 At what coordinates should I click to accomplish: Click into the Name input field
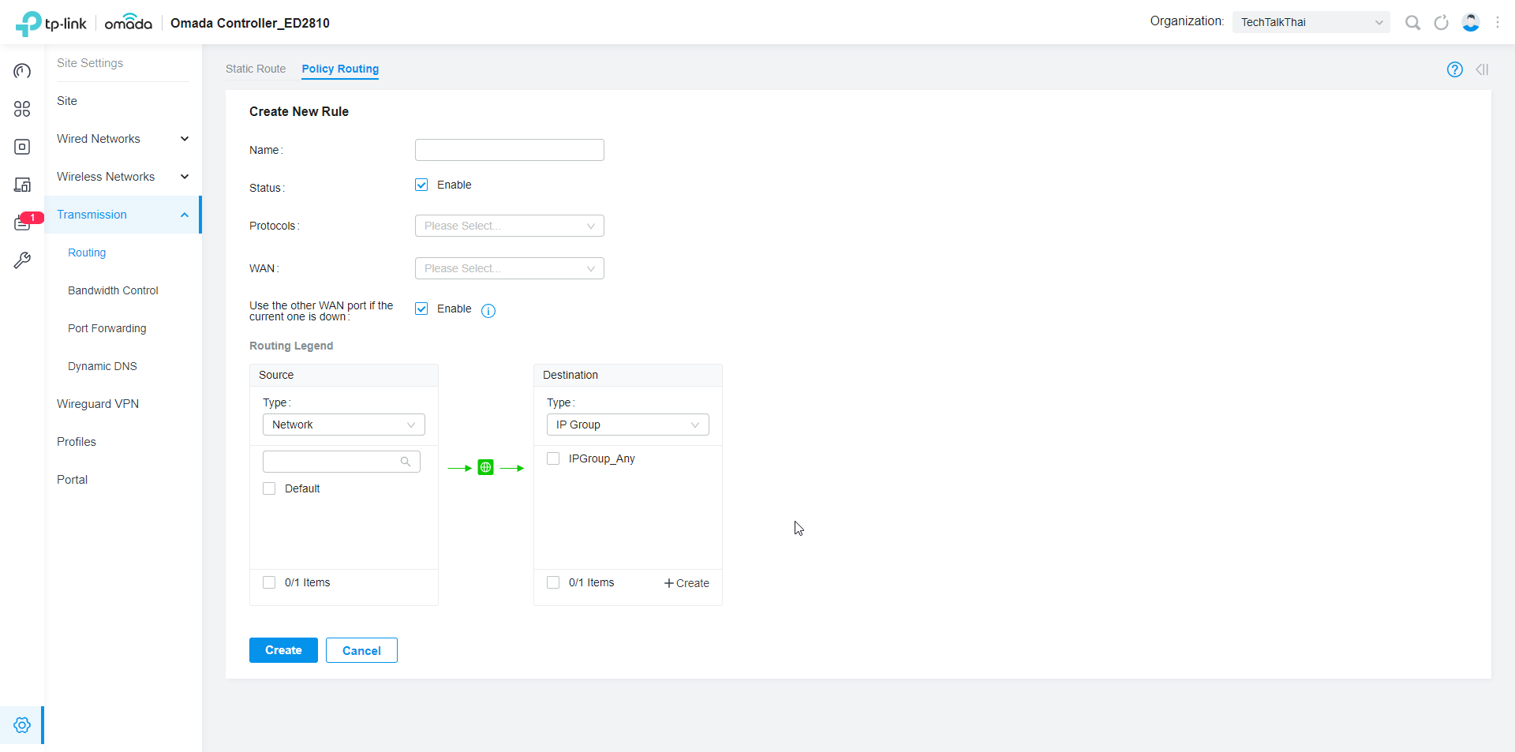pyautogui.click(x=509, y=150)
